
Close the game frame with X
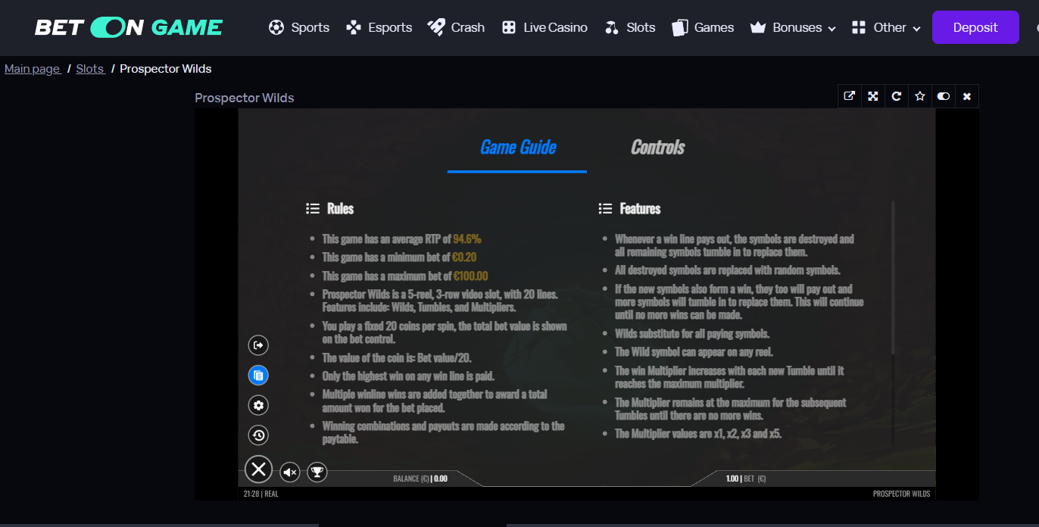point(967,96)
